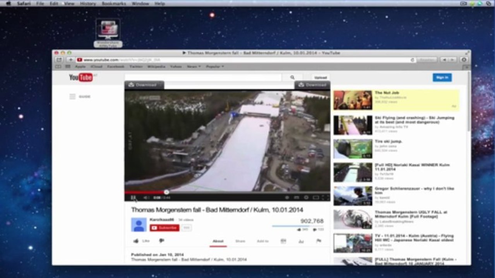The image size is (495, 278).
Task: Open Ski Flying (and crashing) suggested video
Action: [396, 125]
